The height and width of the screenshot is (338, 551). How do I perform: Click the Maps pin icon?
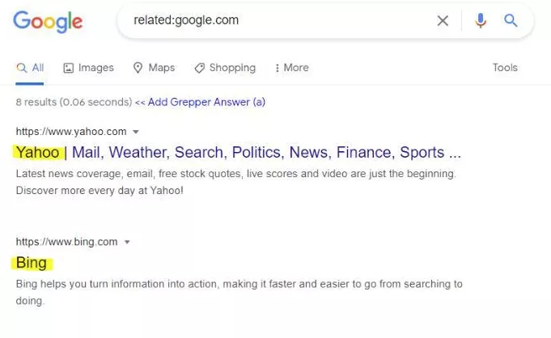pos(138,68)
